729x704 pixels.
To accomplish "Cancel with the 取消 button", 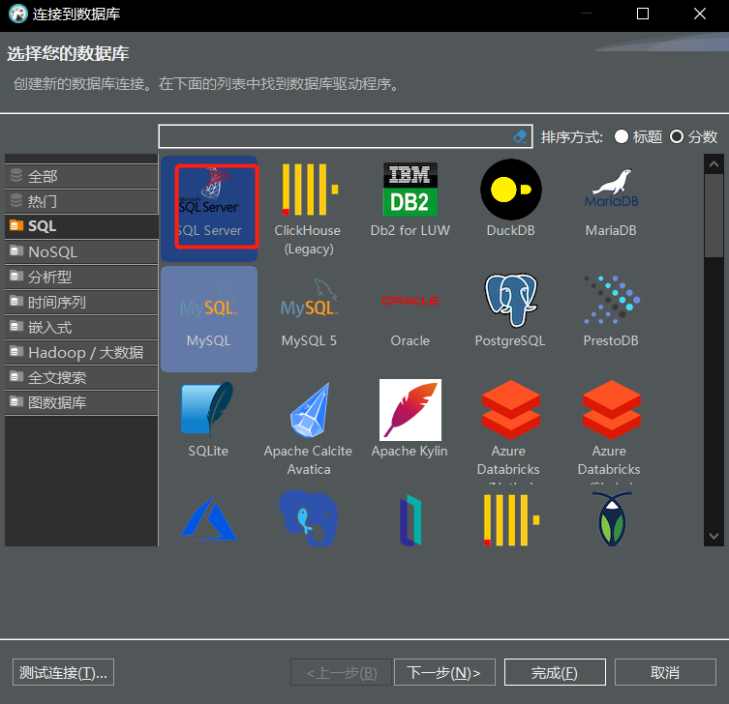I will point(665,672).
